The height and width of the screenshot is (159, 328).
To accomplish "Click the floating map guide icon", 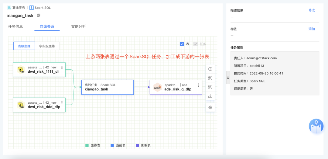I will pos(316,126).
